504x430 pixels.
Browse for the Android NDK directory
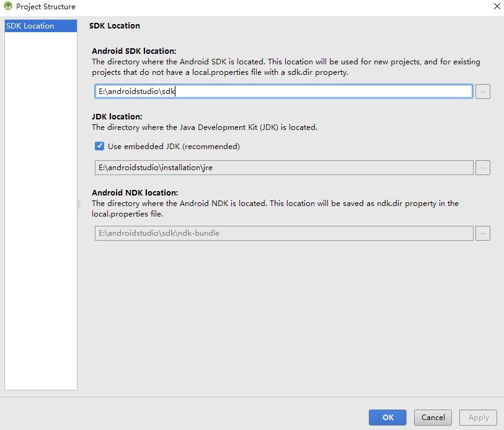[483, 233]
